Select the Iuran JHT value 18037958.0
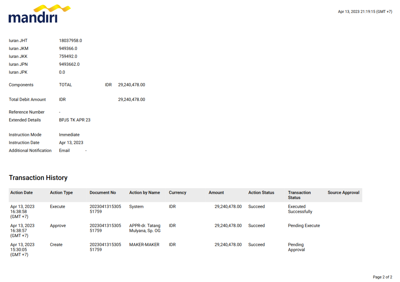This screenshot has height=282, width=400. point(70,41)
